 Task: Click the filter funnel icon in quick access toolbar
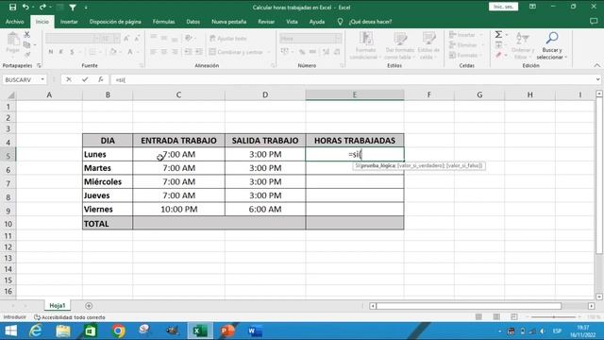click(x=73, y=7)
